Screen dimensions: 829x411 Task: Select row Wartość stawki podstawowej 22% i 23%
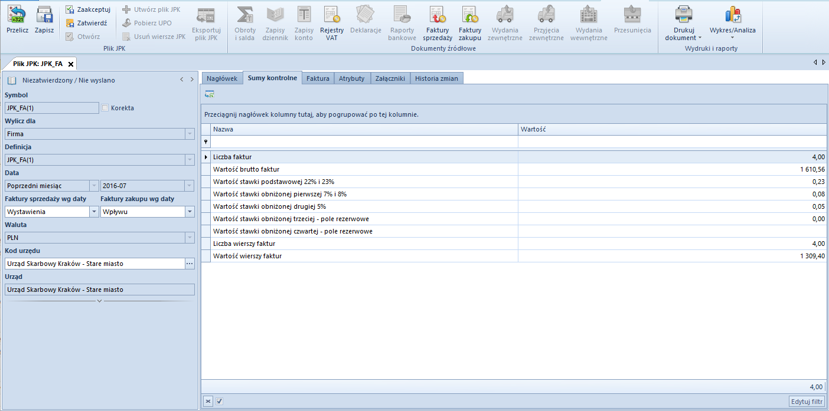(514, 182)
